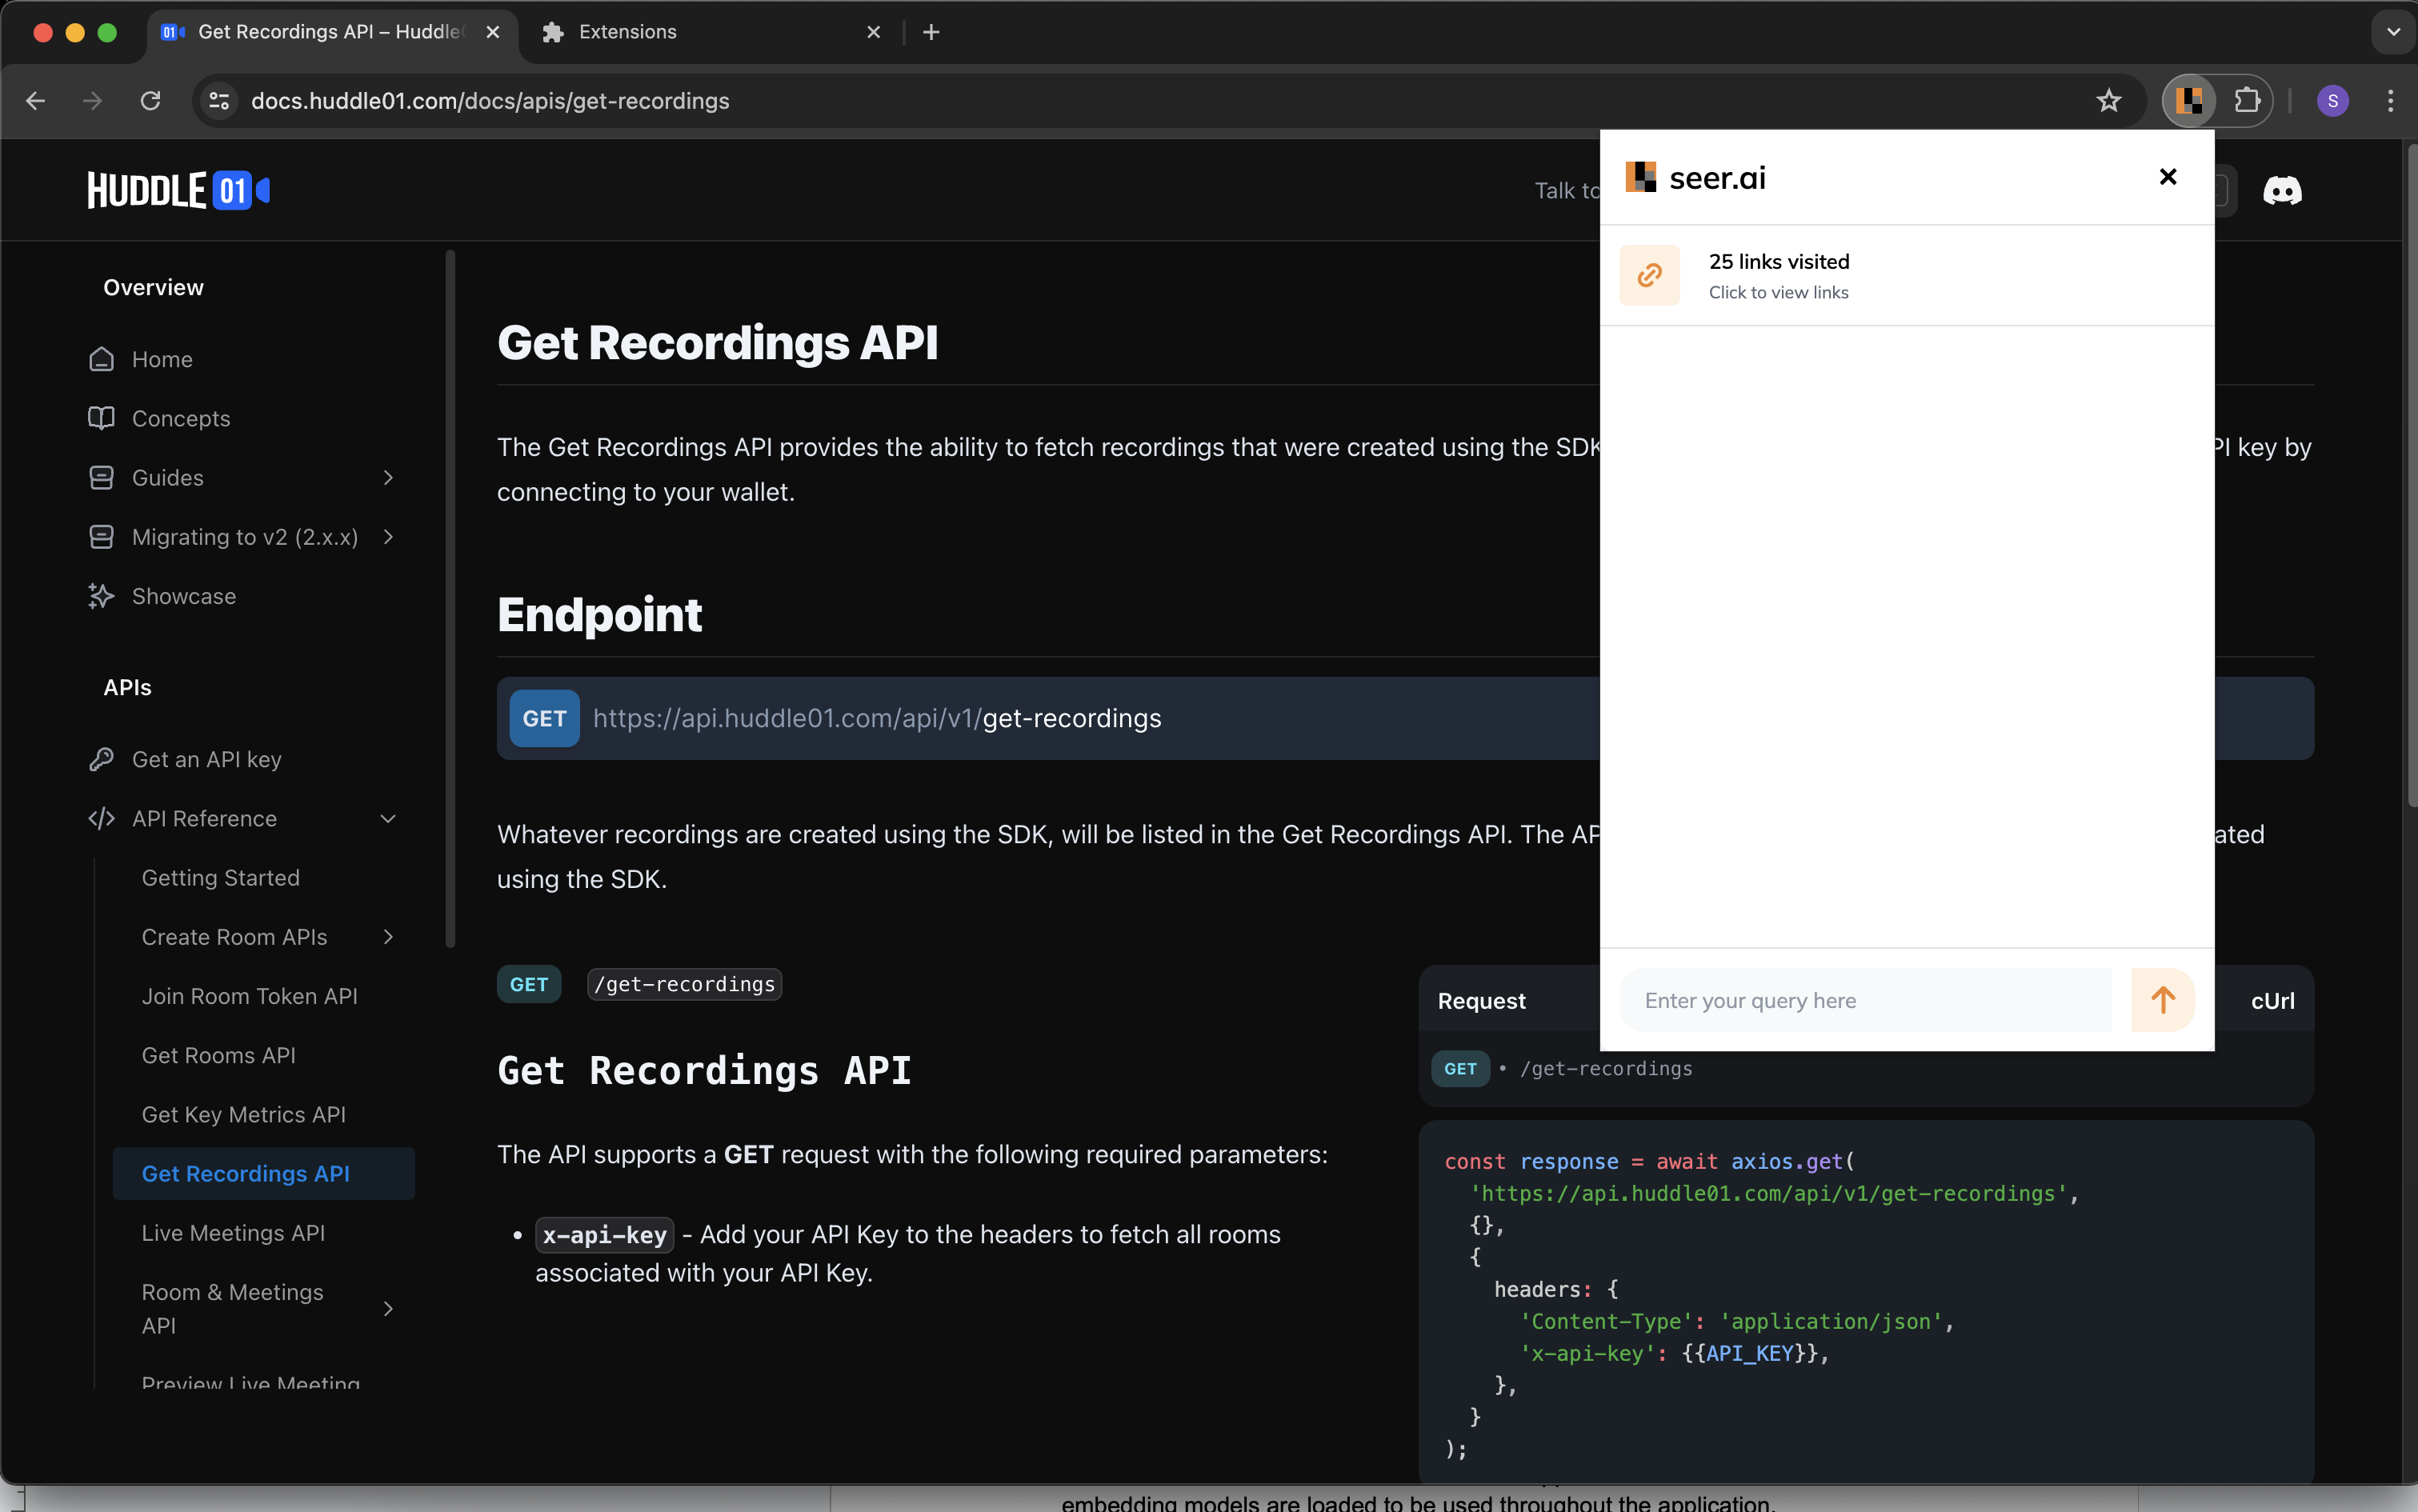
Task: Bookmark this page with the star icon
Action: [2108, 100]
